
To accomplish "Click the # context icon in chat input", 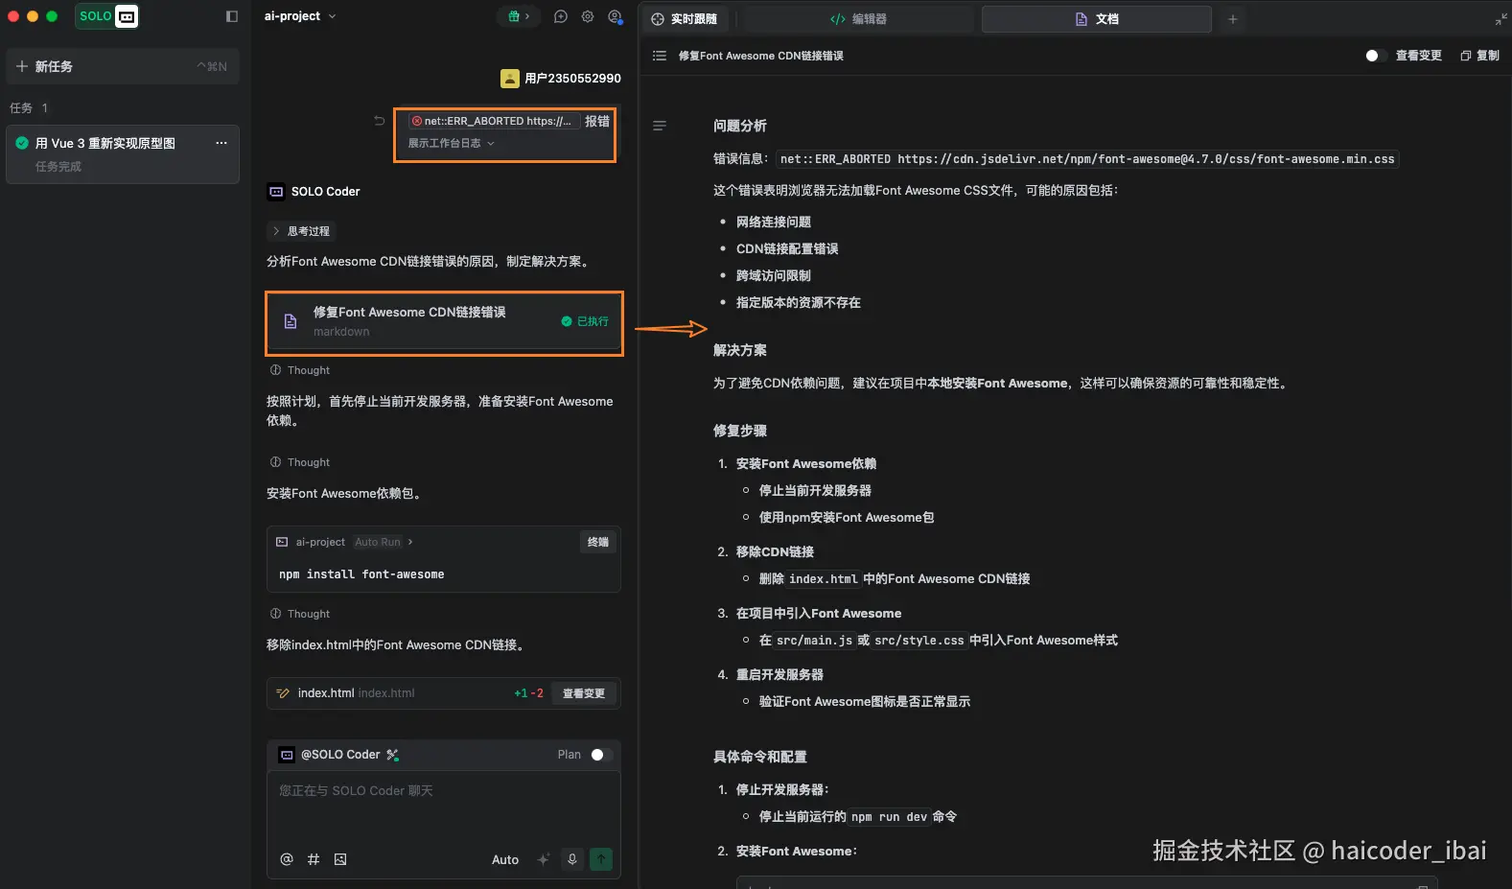I will [x=314, y=859].
